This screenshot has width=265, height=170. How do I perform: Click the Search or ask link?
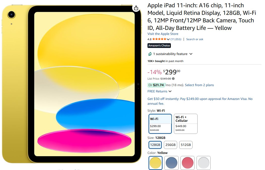tap(195, 39)
